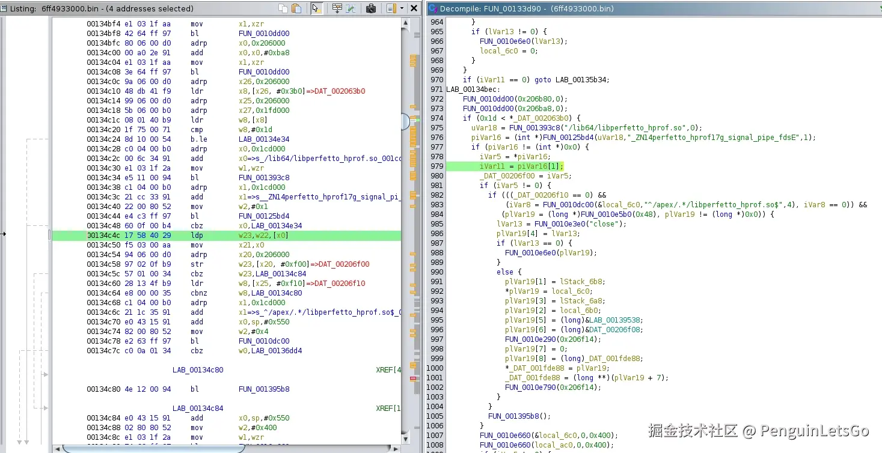Expand the dropdown arrow beside field editor
This screenshot has height=453, width=882.
click(x=401, y=8)
